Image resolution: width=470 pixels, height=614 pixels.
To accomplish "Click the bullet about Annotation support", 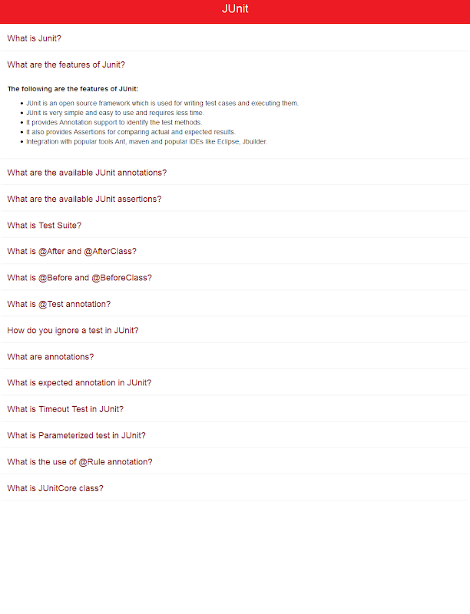I will click(114, 123).
